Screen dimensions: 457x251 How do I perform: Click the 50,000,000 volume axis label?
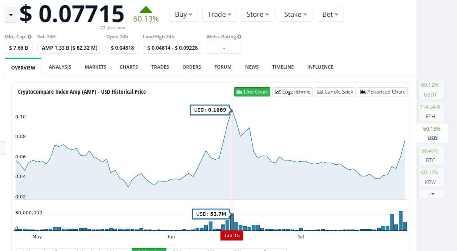tap(29, 213)
